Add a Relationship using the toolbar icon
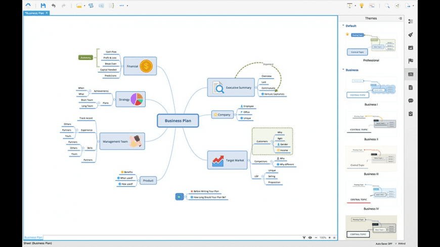This screenshot has width=440, height=247. point(91,6)
